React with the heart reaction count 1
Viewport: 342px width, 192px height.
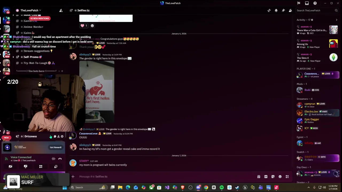84,26
